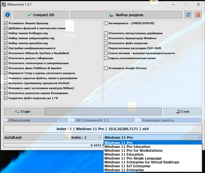Choose Windows 11 Pro for Workstations
This screenshot has width=205, height=173.
(x=153, y=151)
